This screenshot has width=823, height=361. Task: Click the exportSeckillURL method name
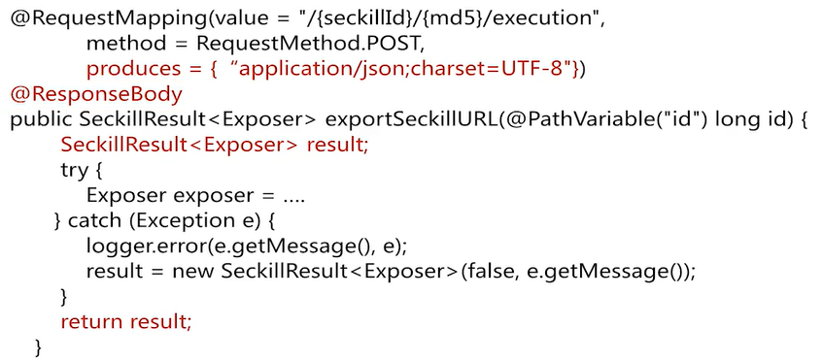point(411,120)
